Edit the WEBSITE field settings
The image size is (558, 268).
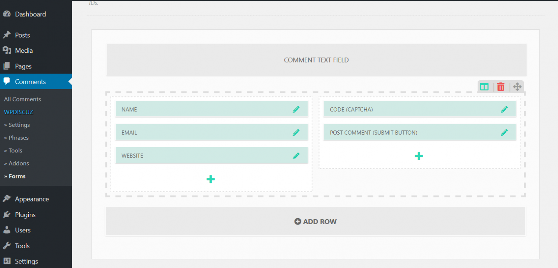click(296, 155)
